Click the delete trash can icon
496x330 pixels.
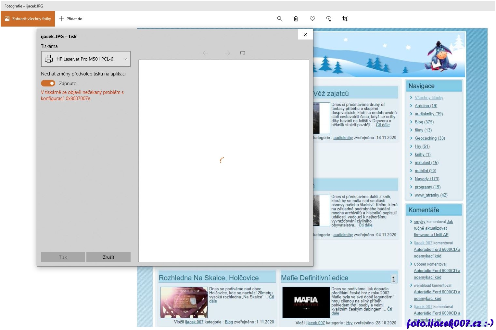(296, 19)
